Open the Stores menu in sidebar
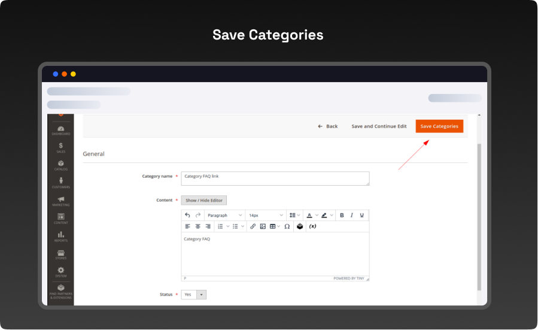The height and width of the screenshot is (330, 538). tap(60, 255)
